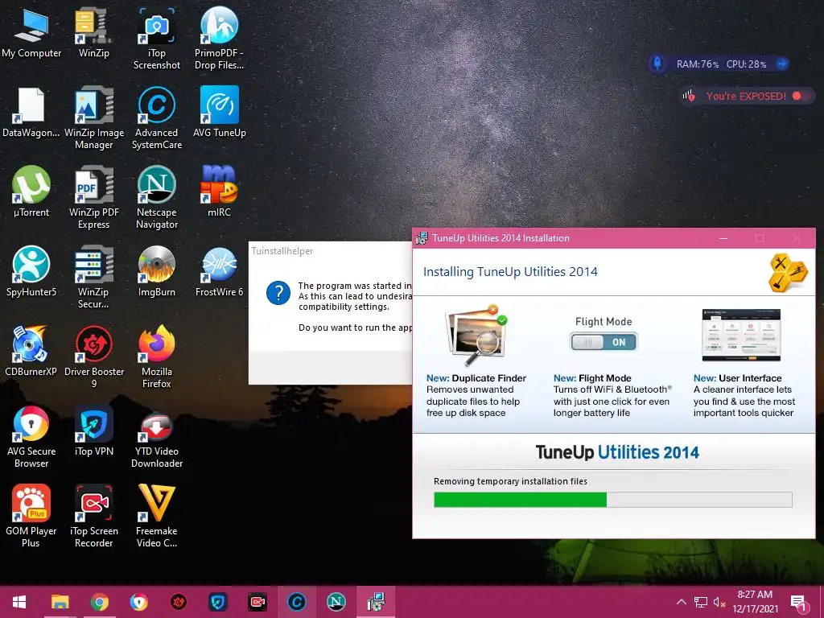Show hidden system tray icons
Image resolution: width=824 pixels, height=618 pixels.
click(x=681, y=602)
